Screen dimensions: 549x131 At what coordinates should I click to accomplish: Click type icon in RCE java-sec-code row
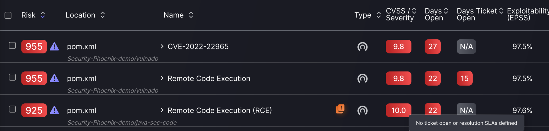coord(362,110)
